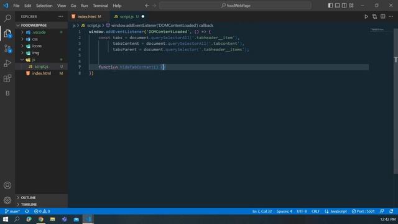Open the Extensions view
The image size is (398, 224).
(x=7, y=78)
